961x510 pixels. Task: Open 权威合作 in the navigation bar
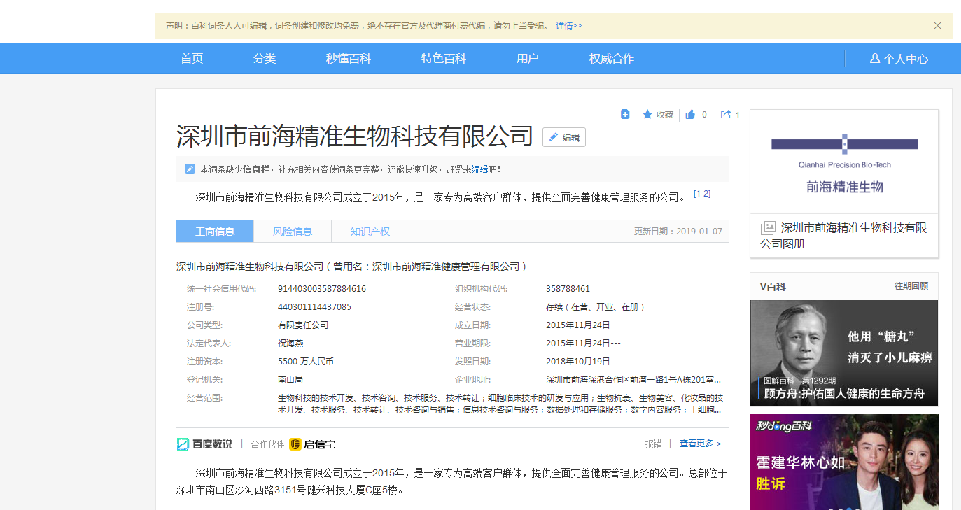612,59
